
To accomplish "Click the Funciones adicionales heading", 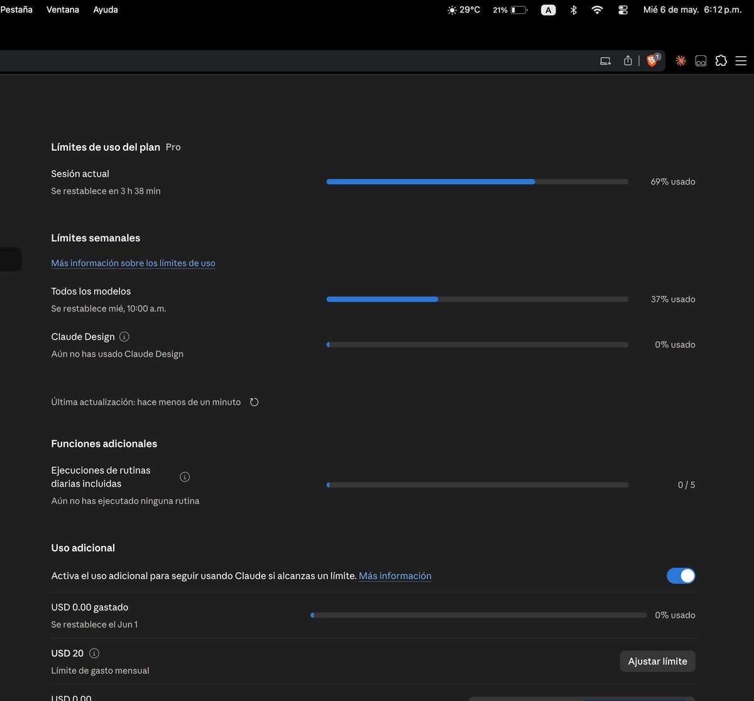I will pyautogui.click(x=104, y=443).
